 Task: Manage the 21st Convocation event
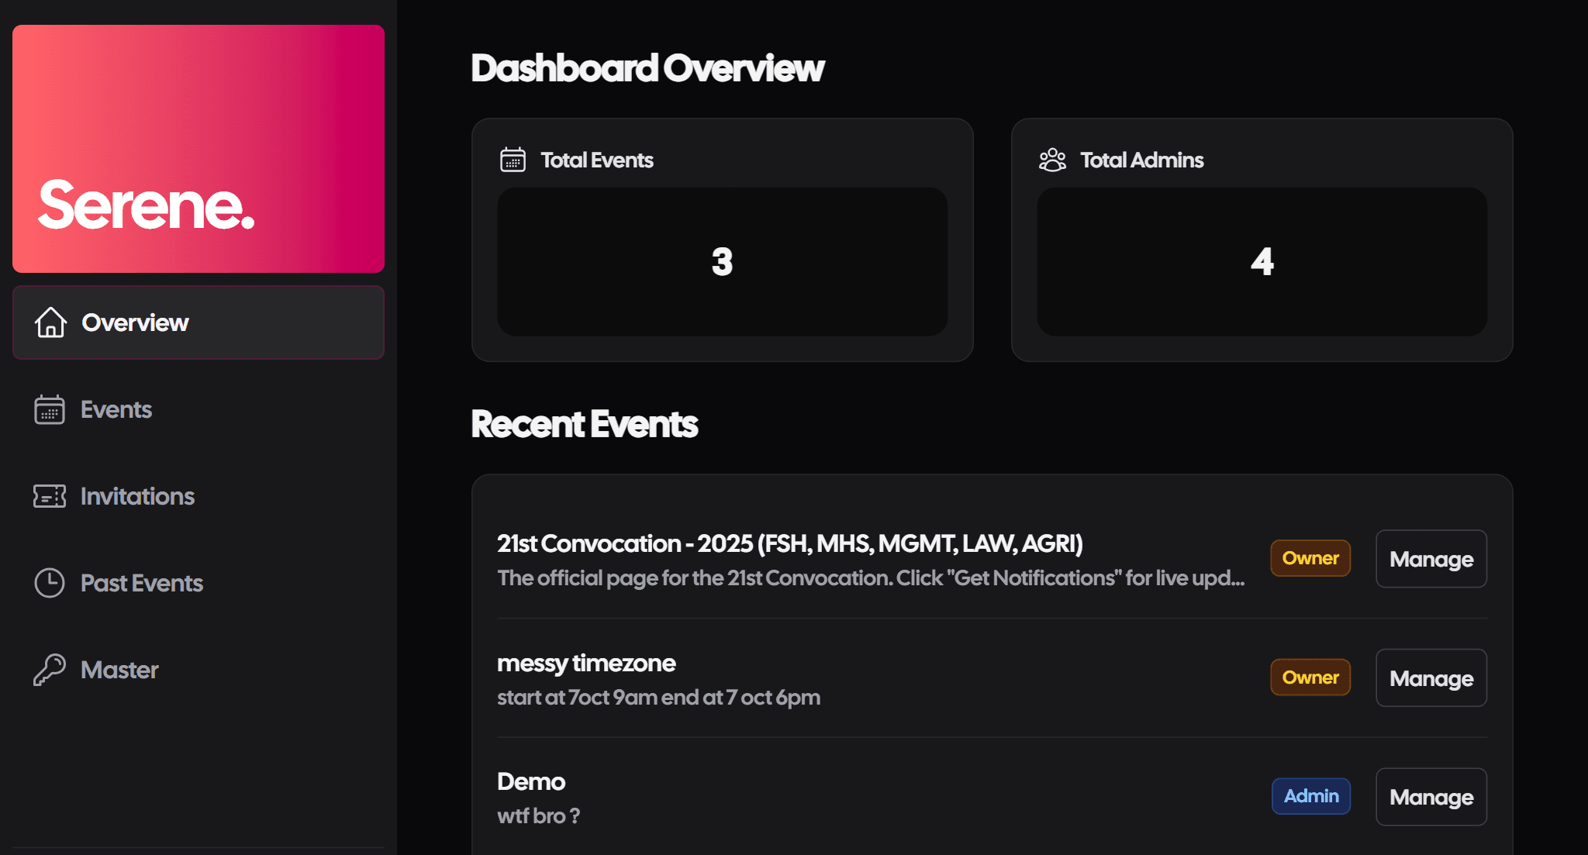[1431, 559]
